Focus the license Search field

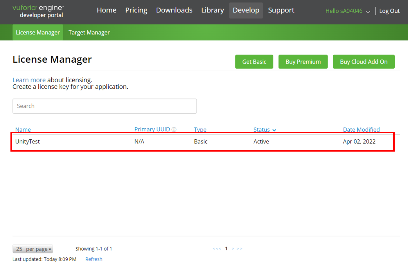105,106
